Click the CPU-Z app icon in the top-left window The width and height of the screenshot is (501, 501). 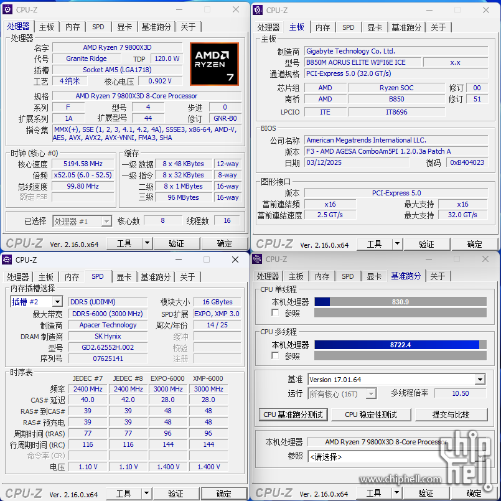pos(7,9)
